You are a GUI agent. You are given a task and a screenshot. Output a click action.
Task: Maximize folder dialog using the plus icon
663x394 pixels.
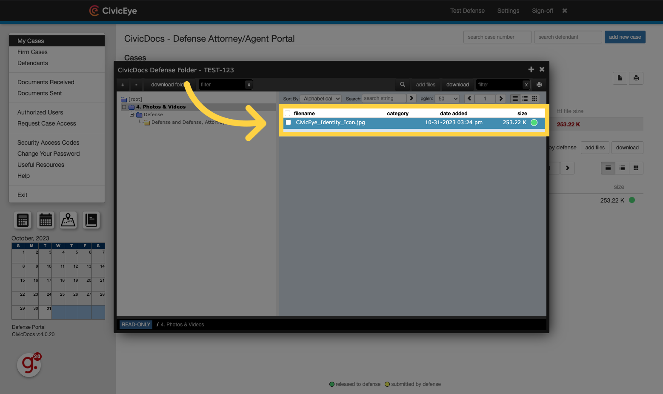[531, 69]
